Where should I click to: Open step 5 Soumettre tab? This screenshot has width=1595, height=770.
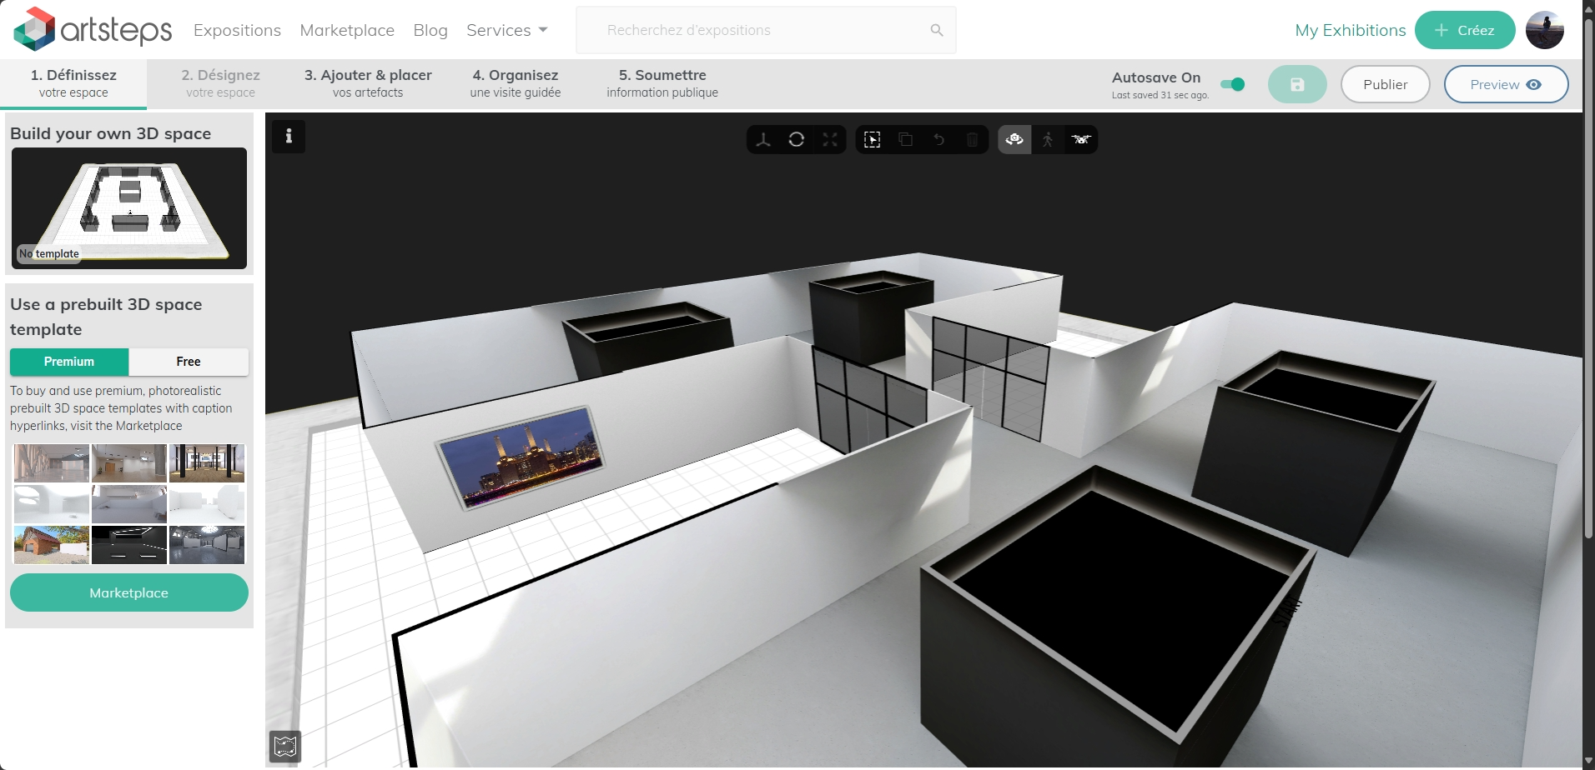(662, 83)
